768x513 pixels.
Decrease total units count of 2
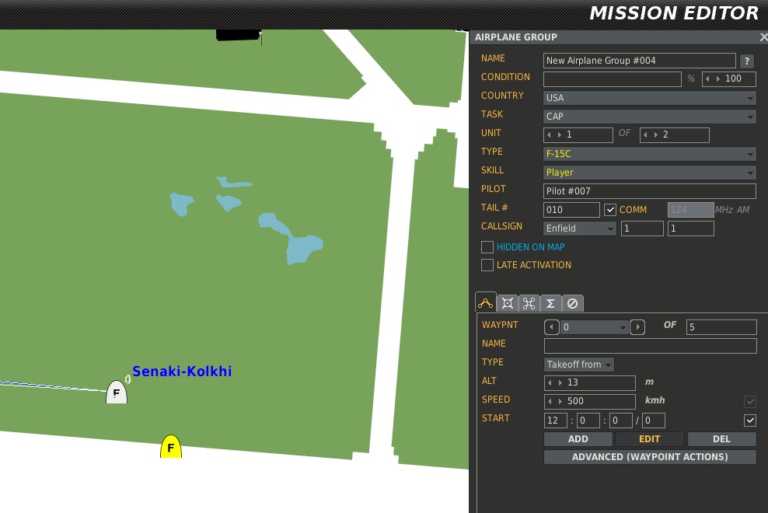pyautogui.click(x=645, y=134)
